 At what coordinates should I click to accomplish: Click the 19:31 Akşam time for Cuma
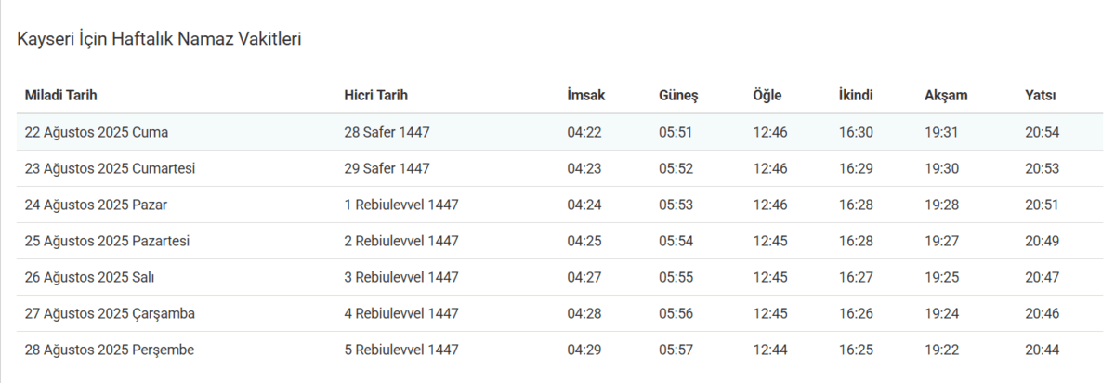[941, 132]
